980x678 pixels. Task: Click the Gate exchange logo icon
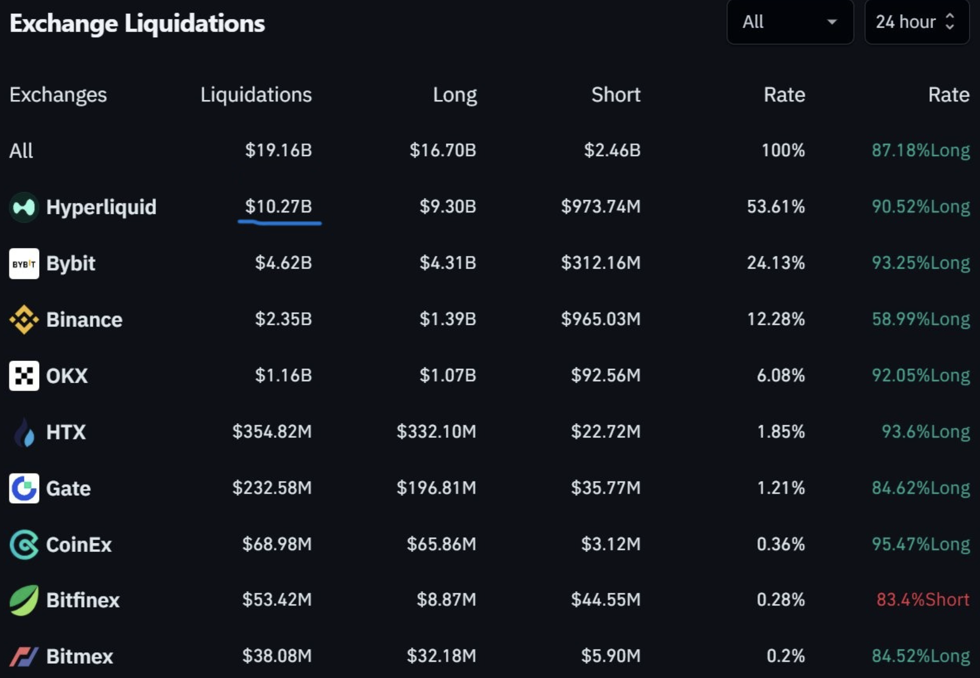[x=24, y=488]
